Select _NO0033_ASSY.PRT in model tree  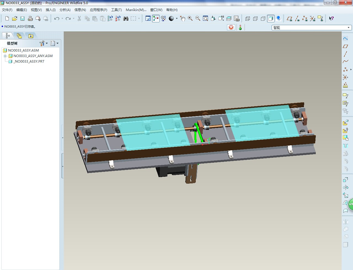click(x=29, y=62)
